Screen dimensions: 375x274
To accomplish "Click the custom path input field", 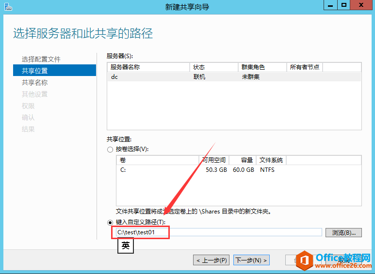I will click(x=219, y=232).
